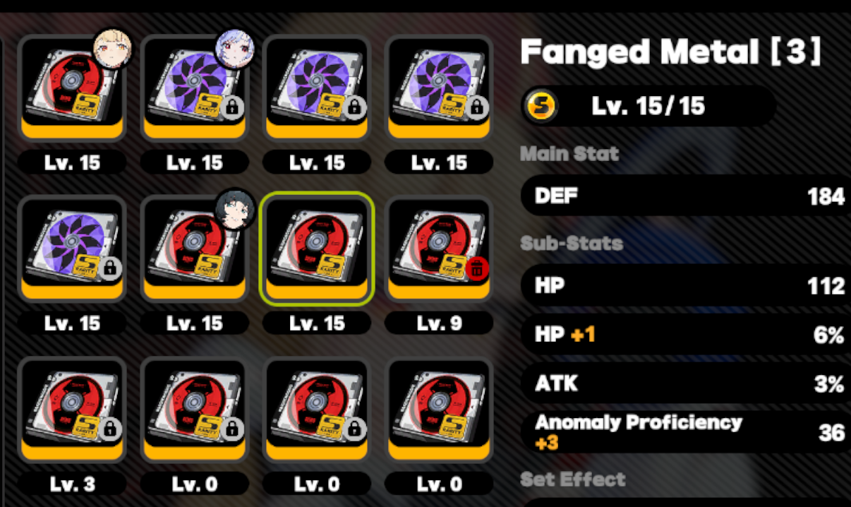The image size is (851, 507).
Task: Select the red disc equipped by dark-haired character
Action: 194,250
